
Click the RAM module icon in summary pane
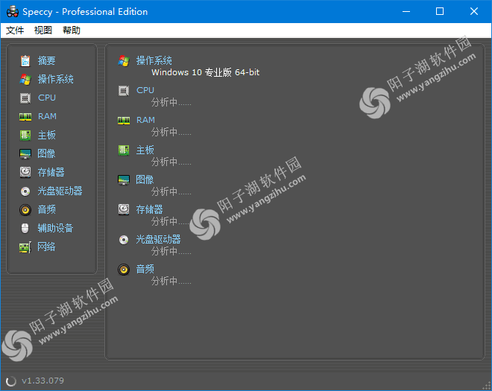click(x=124, y=121)
